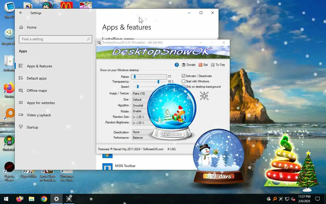326x204 pixels.
Task: Open Default apps in Settings
Action: pos(55,78)
